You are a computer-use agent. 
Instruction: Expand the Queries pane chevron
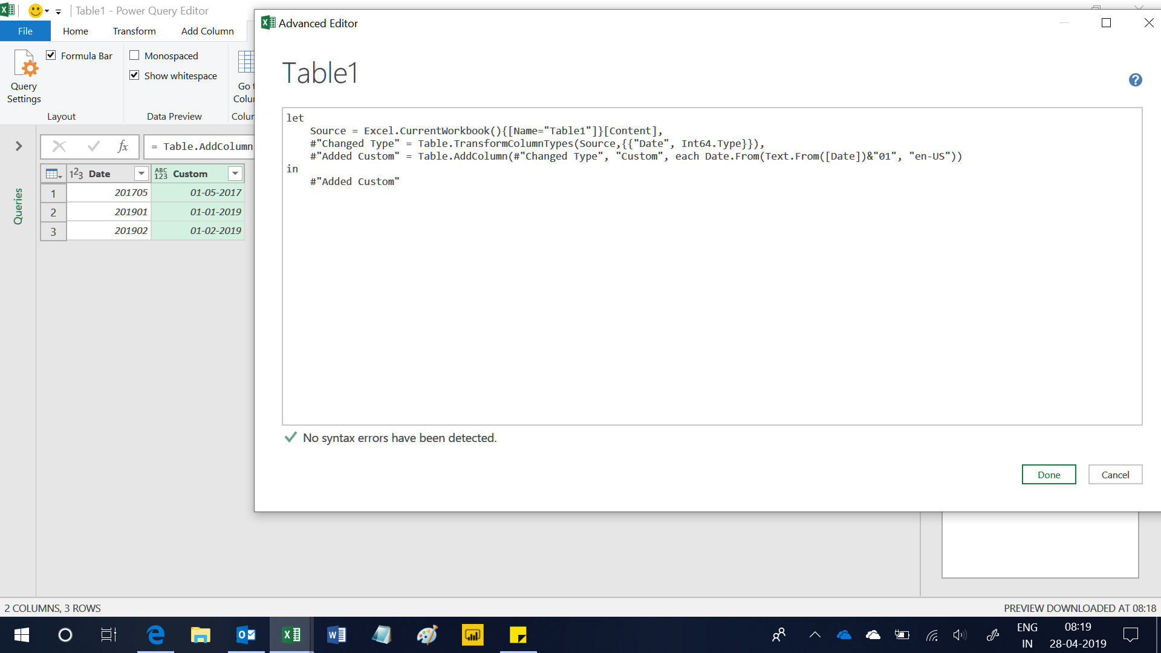(x=19, y=146)
